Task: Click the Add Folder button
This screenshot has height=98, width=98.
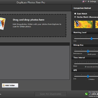Action: pos(10,85)
